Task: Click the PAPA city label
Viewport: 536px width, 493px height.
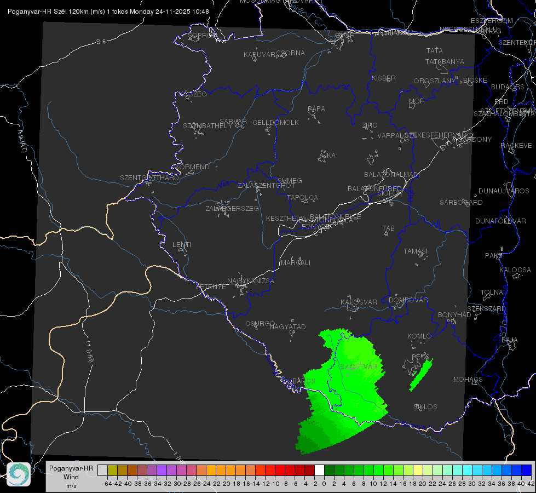Action: [316, 109]
